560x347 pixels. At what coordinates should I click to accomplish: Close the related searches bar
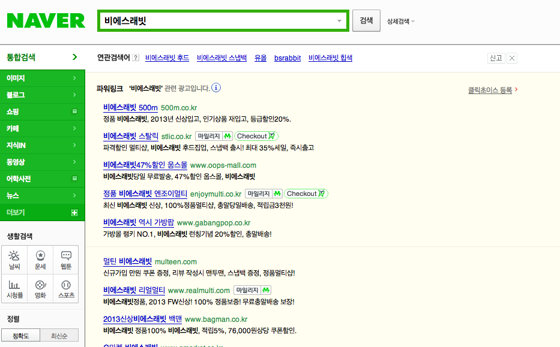[512, 58]
